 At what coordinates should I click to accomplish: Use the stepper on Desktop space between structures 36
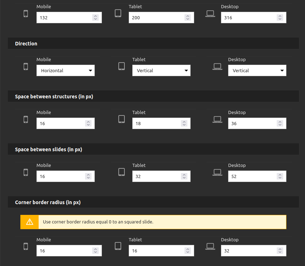tap(280, 123)
